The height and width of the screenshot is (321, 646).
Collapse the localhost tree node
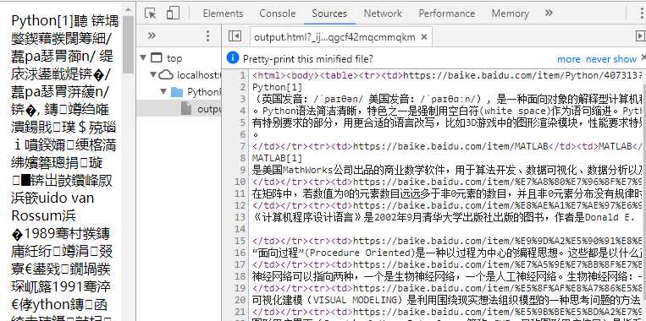(x=153, y=75)
